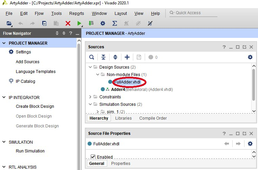
Task: Open Language Templates
Action: pos(36,72)
